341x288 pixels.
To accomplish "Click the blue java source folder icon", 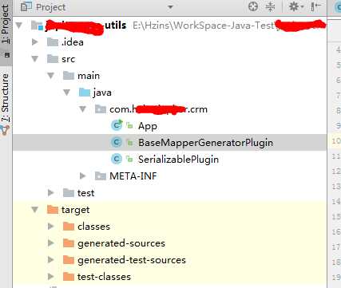I will pyautogui.click(x=85, y=93).
